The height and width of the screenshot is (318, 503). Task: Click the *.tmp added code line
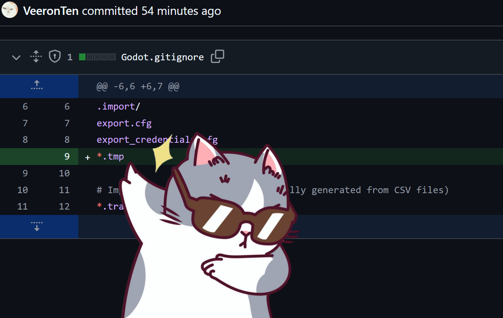point(110,157)
